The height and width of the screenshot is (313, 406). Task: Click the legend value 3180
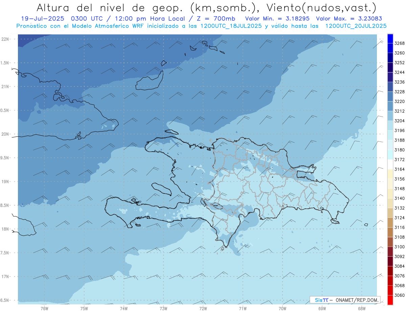[x=399, y=150]
